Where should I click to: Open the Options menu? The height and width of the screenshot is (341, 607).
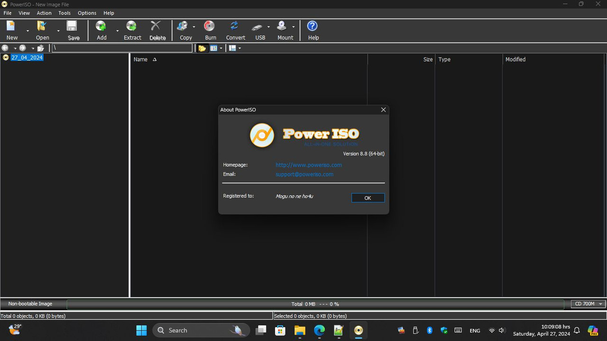click(87, 13)
